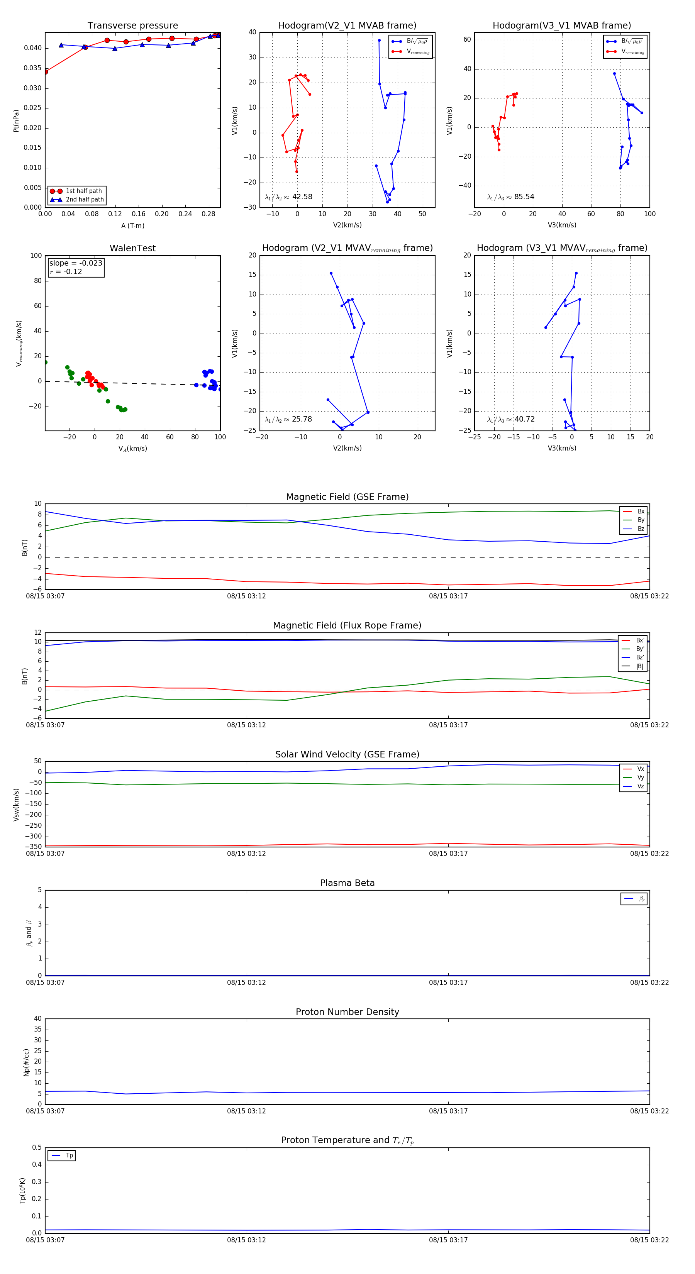Viewport: 695px width, 1274px height.
Task: Select the "Bx" legend entry in GSE plot
Action: [634, 512]
